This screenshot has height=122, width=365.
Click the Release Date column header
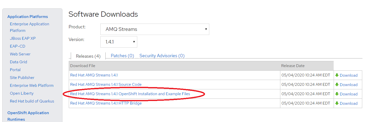(x=293, y=66)
